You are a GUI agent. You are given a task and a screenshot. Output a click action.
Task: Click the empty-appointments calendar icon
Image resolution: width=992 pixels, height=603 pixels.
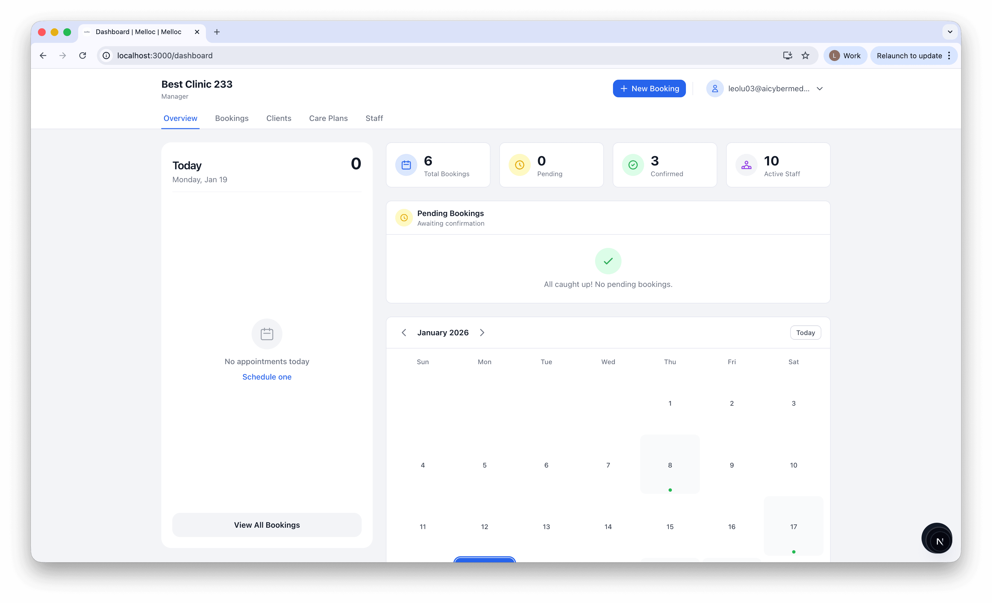(267, 334)
